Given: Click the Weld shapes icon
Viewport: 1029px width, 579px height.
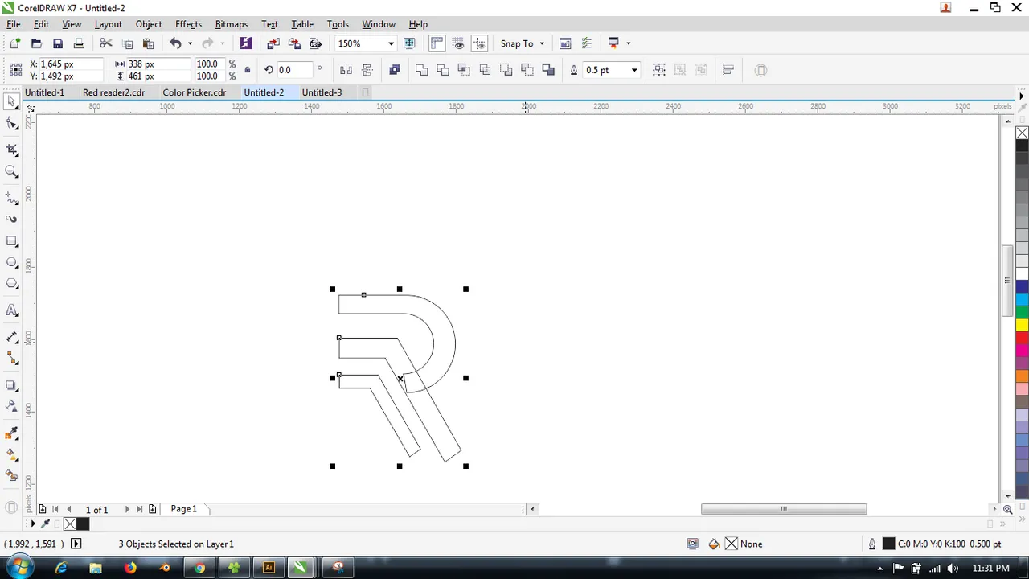Looking at the screenshot, I should (x=421, y=70).
